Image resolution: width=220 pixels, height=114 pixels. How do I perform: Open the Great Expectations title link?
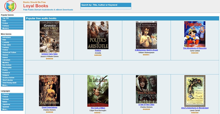(x=50, y=107)
